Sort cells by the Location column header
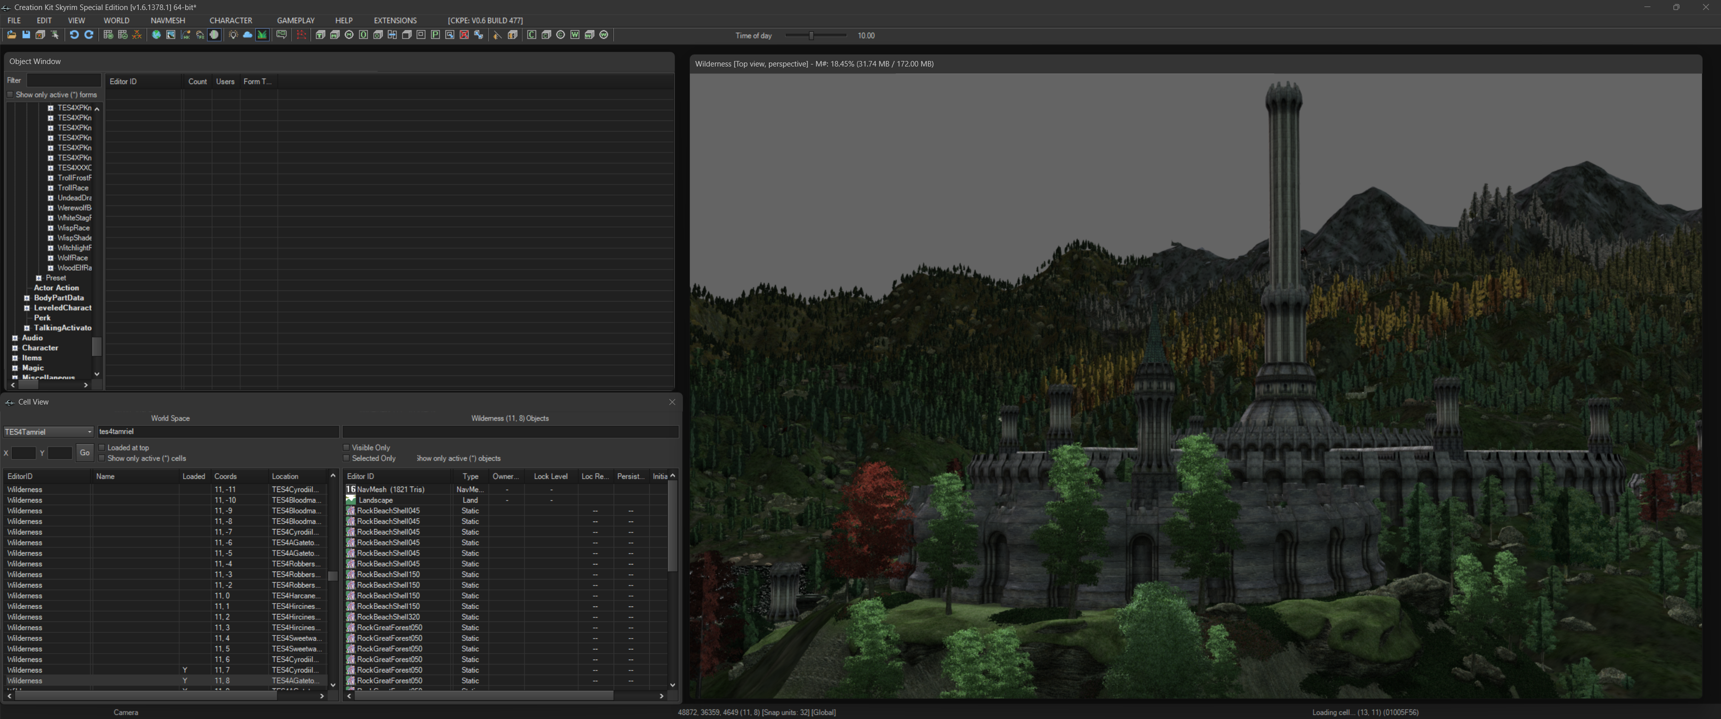The image size is (1721, 719). tap(298, 476)
